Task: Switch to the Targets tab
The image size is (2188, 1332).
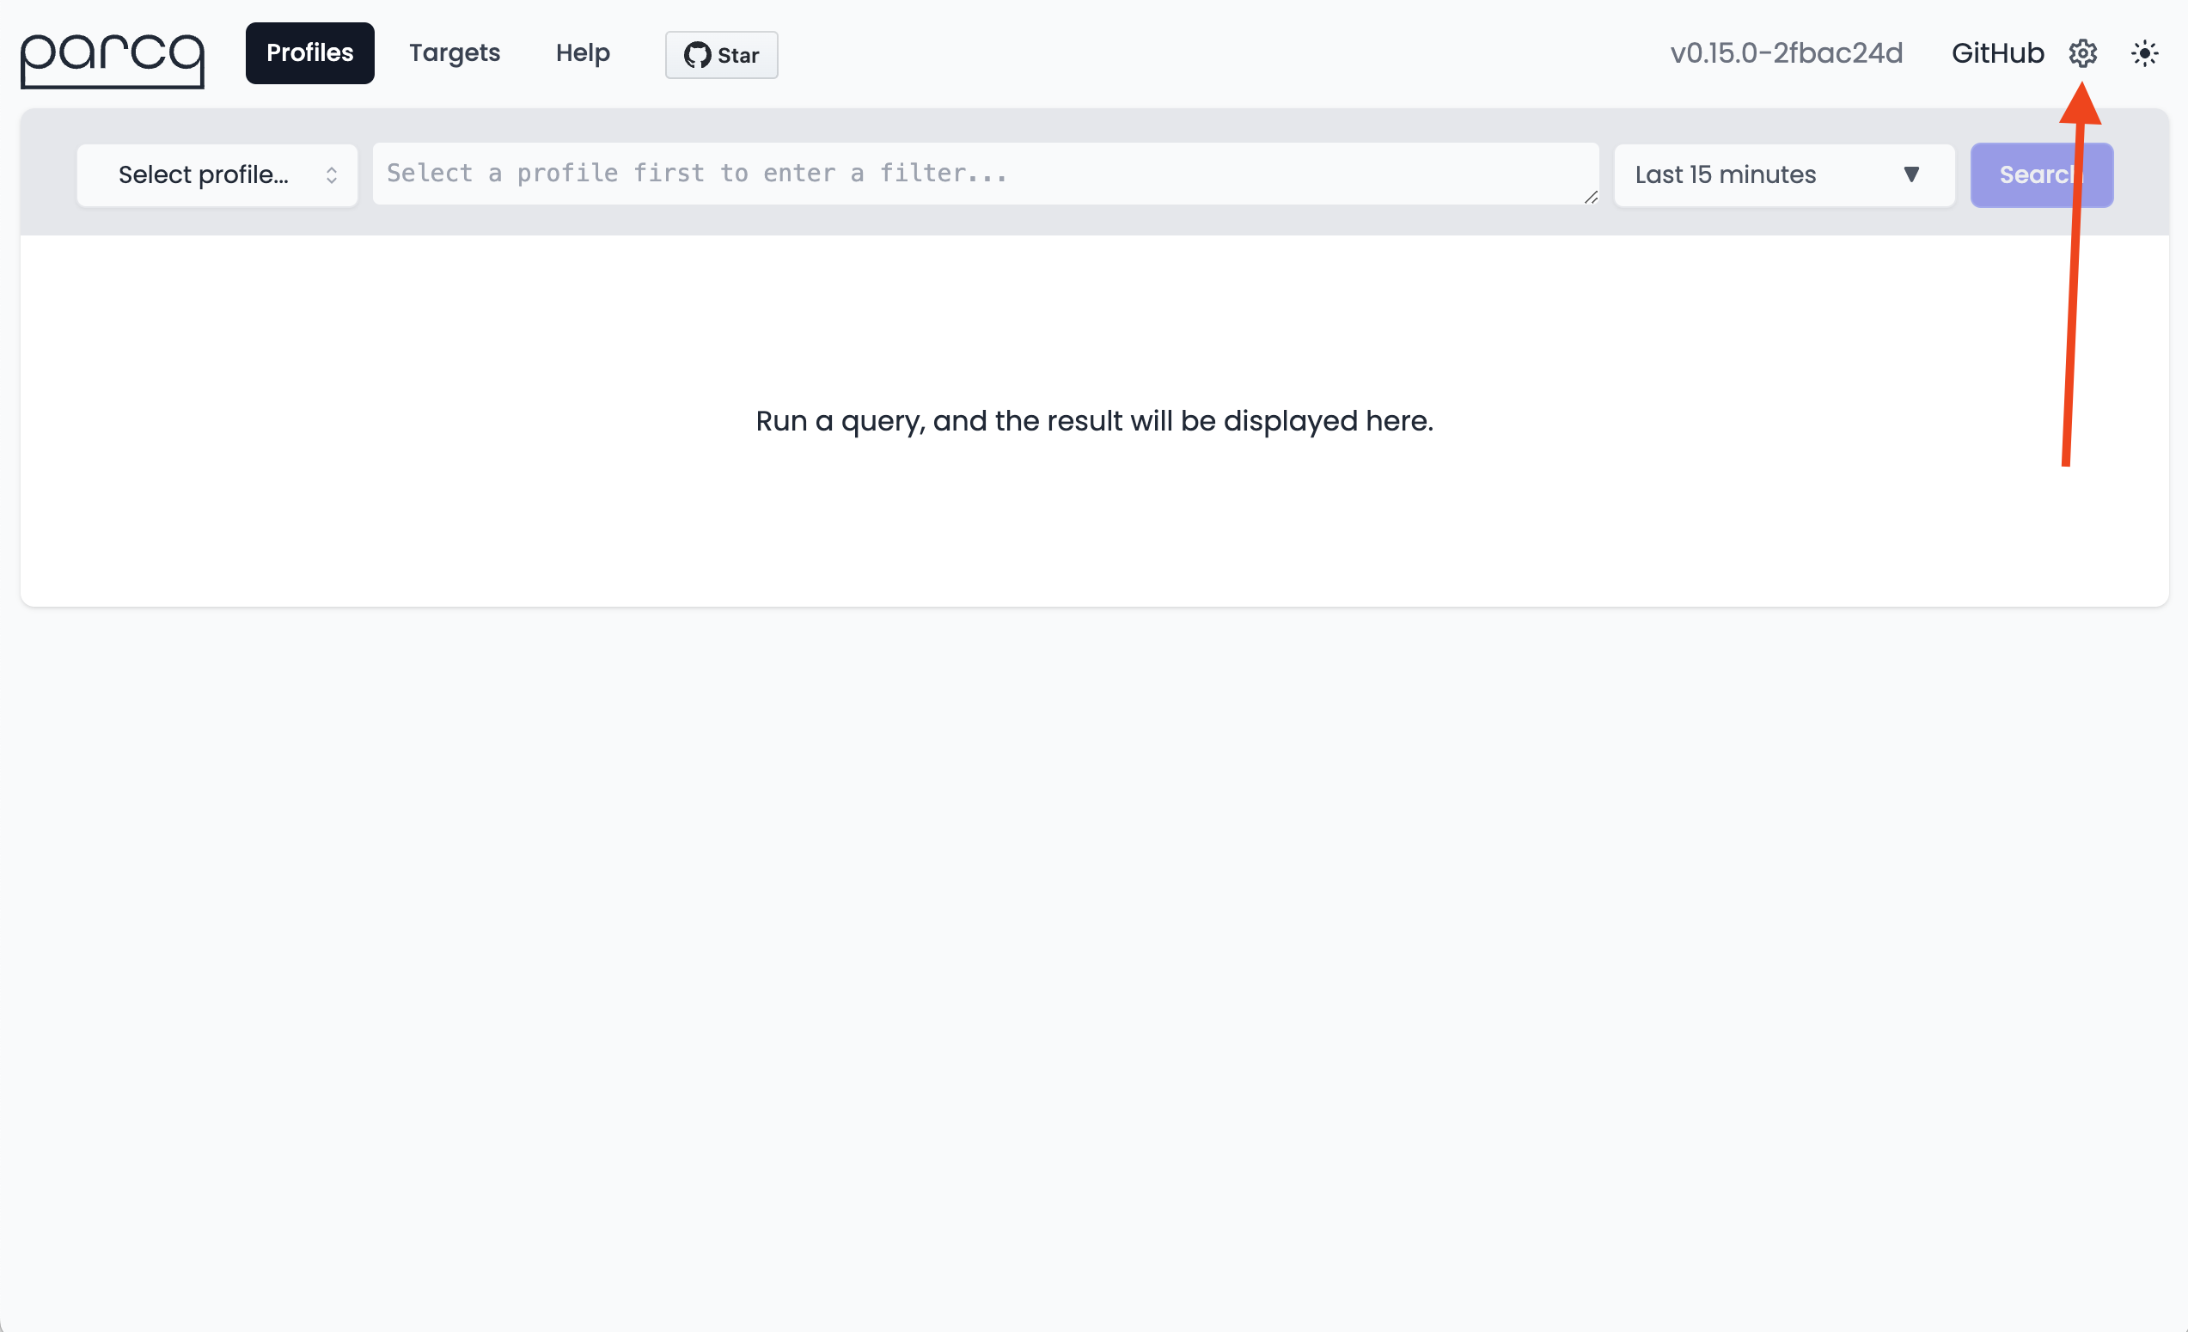Action: click(455, 52)
